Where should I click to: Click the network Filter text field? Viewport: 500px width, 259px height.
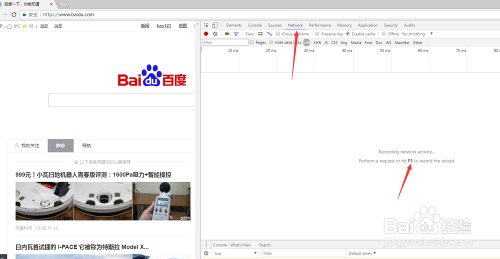(x=225, y=42)
